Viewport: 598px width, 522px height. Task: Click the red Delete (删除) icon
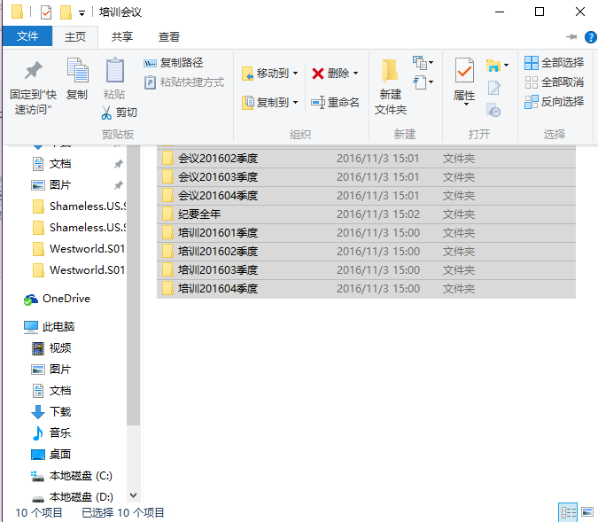click(317, 73)
